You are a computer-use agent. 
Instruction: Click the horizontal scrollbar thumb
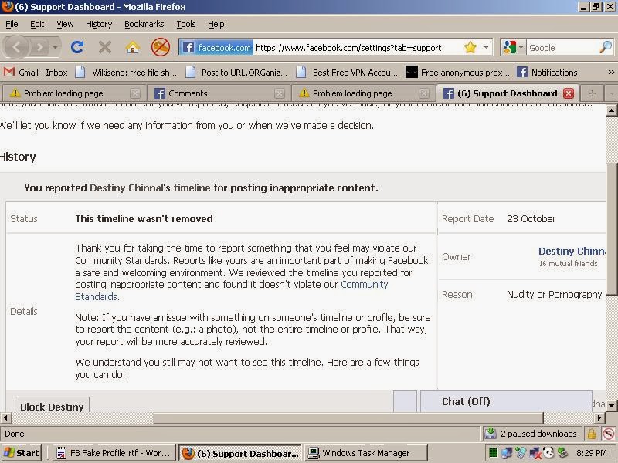pyautogui.click(x=348, y=417)
